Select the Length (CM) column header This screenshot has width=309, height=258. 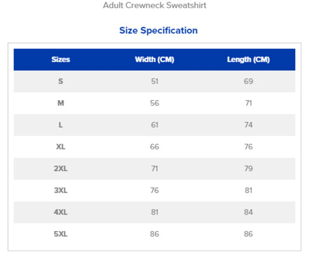click(x=248, y=60)
